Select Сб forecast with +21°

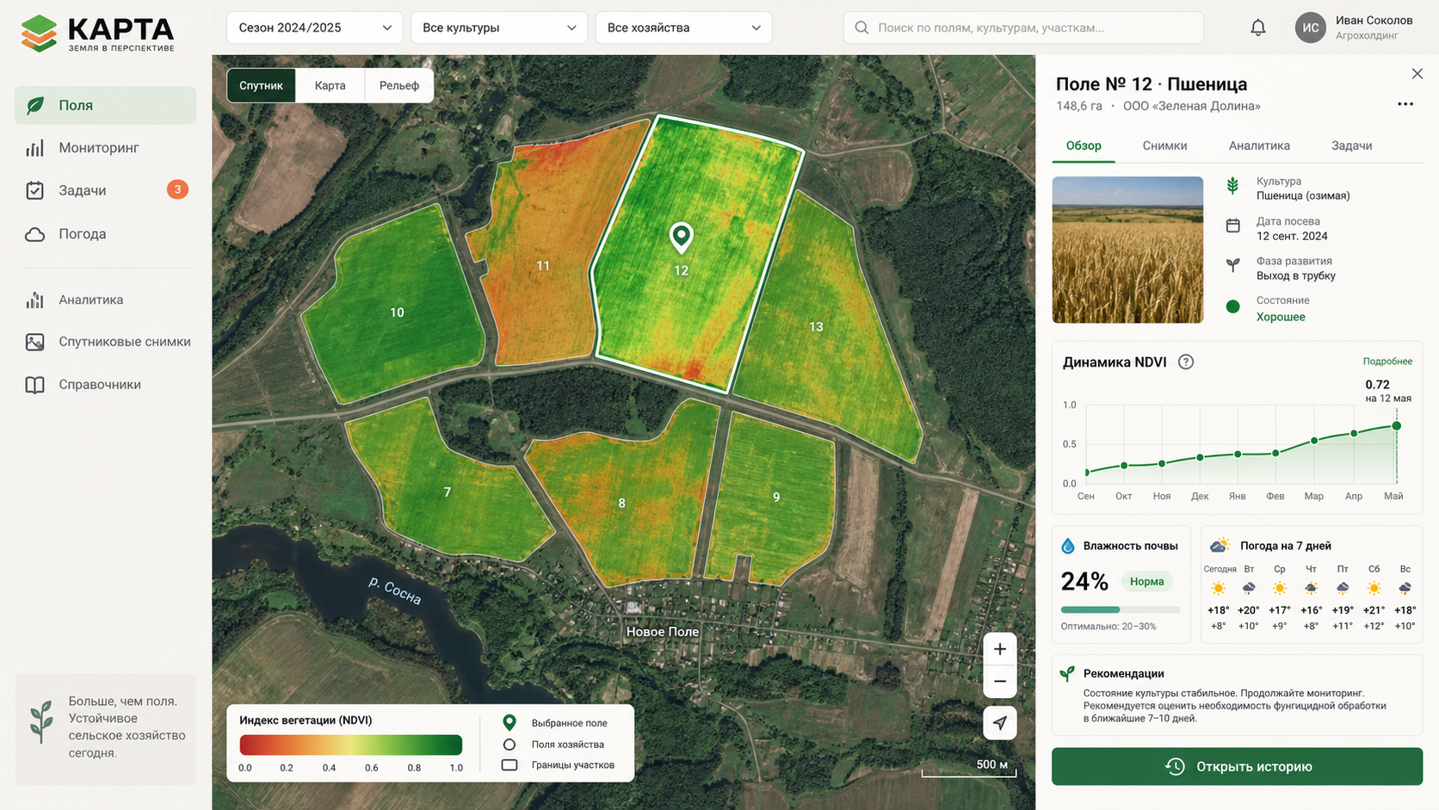coord(1374,597)
